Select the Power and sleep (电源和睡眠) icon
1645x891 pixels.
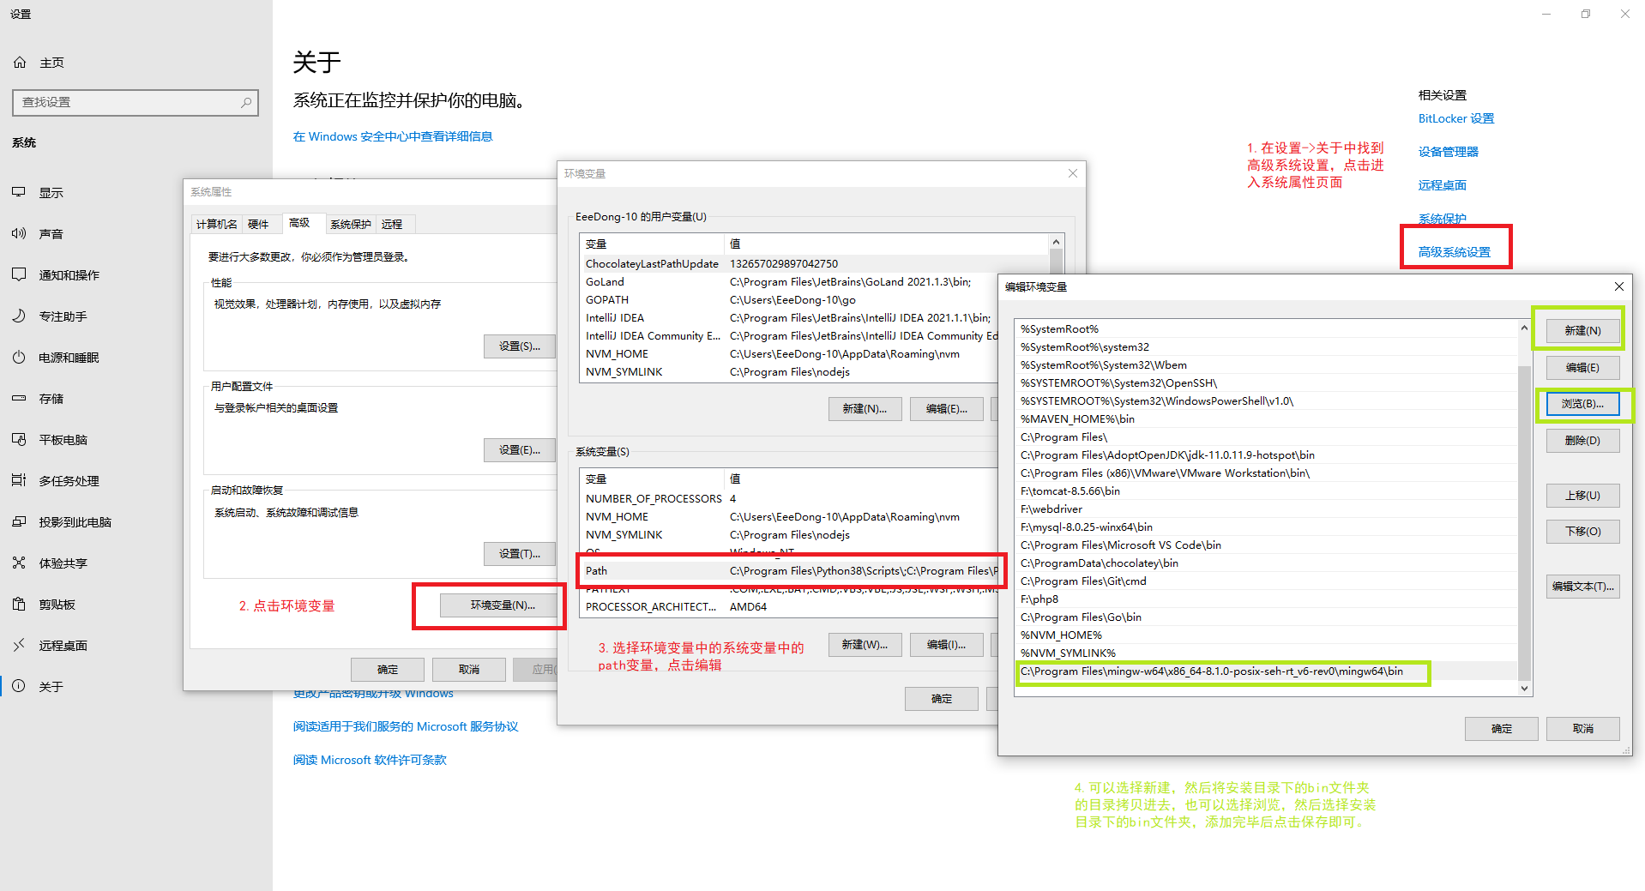click(x=19, y=358)
